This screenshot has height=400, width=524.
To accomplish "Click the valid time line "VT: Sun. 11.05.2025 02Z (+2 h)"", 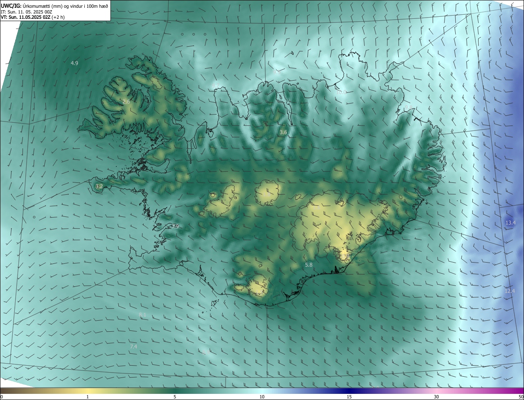I will (x=33, y=17).
